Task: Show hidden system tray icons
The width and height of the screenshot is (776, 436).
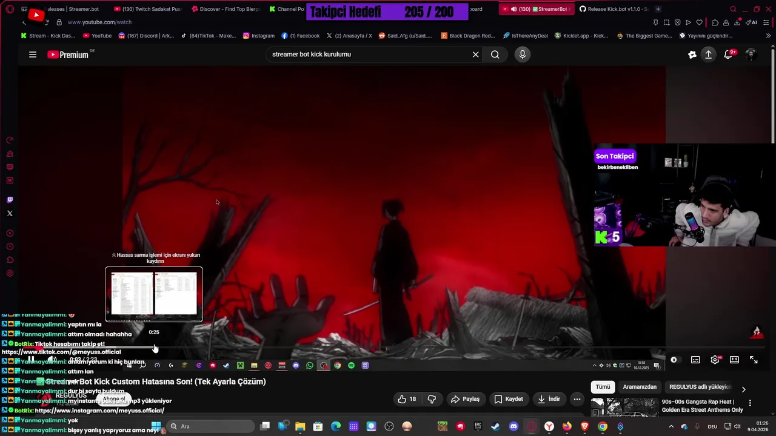Action: (x=671, y=426)
